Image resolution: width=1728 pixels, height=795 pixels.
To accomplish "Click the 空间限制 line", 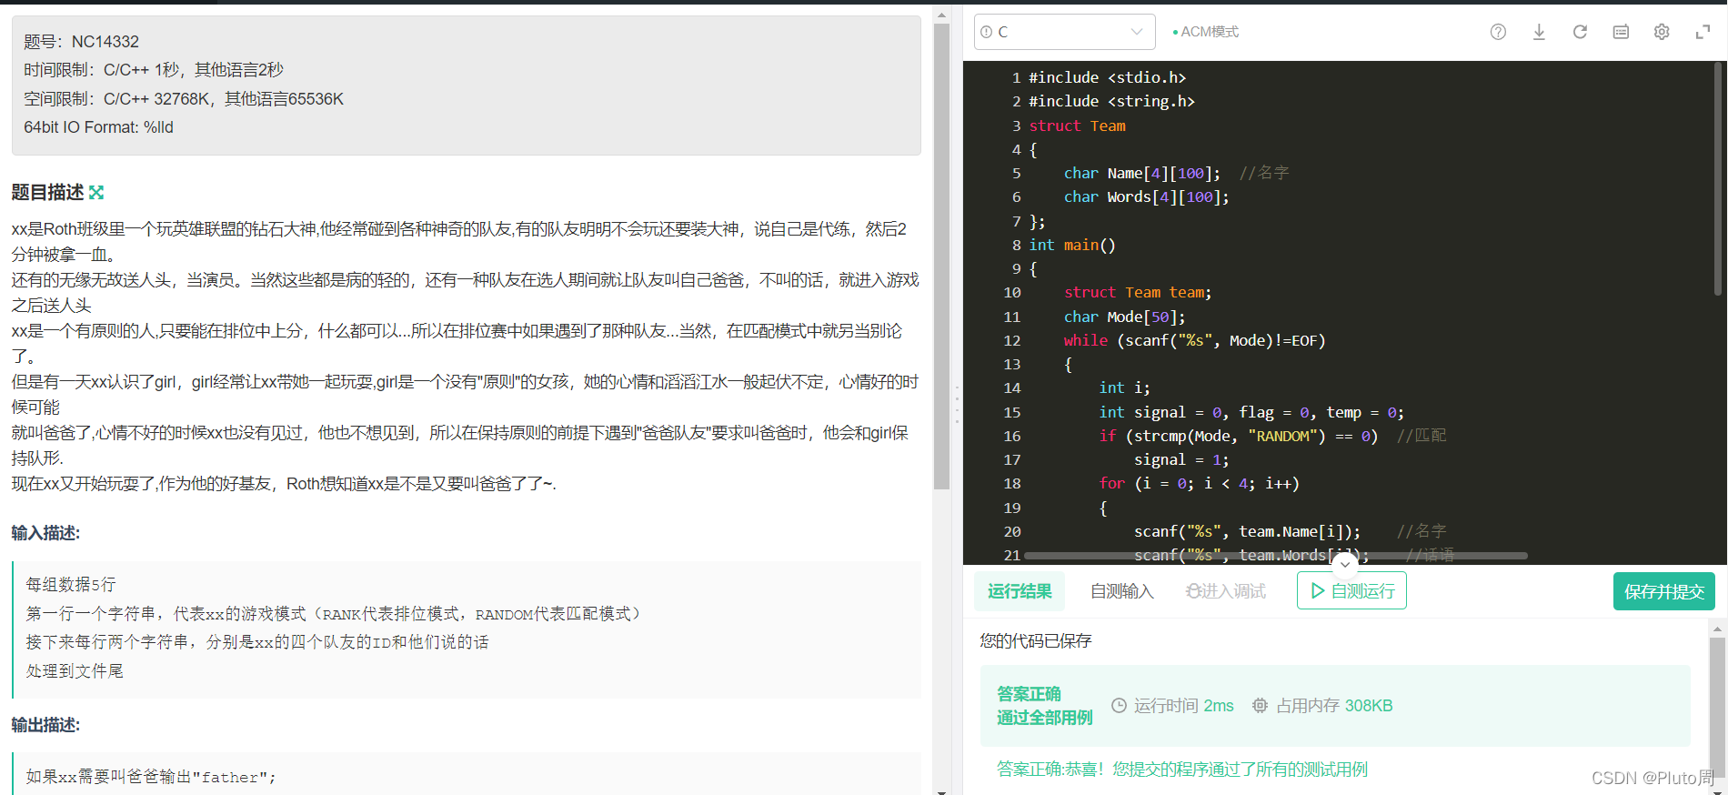I will tap(184, 99).
